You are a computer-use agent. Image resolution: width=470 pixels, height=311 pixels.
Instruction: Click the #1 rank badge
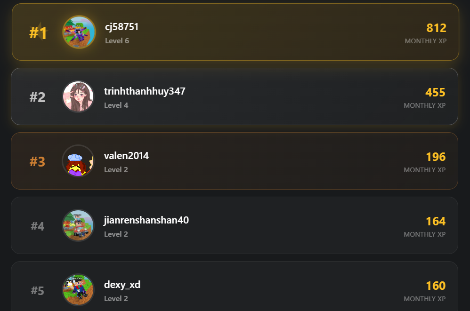pos(38,33)
